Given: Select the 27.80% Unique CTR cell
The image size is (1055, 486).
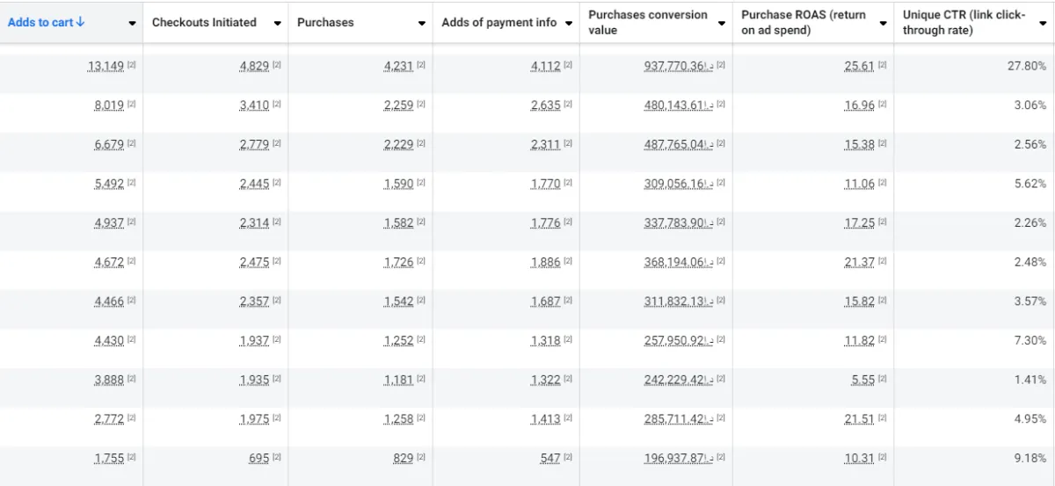Looking at the screenshot, I should point(1026,66).
